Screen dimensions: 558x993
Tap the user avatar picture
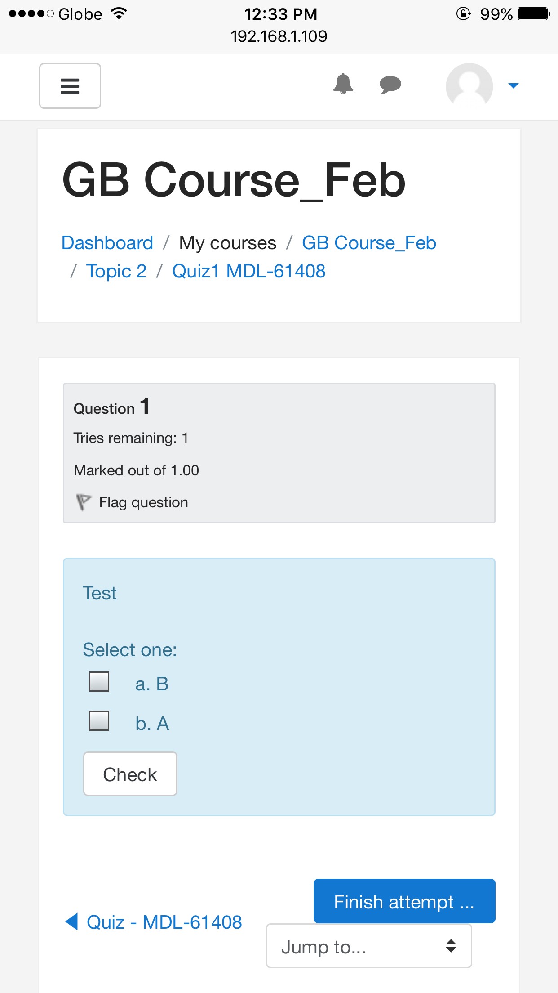(x=469, y=85)
